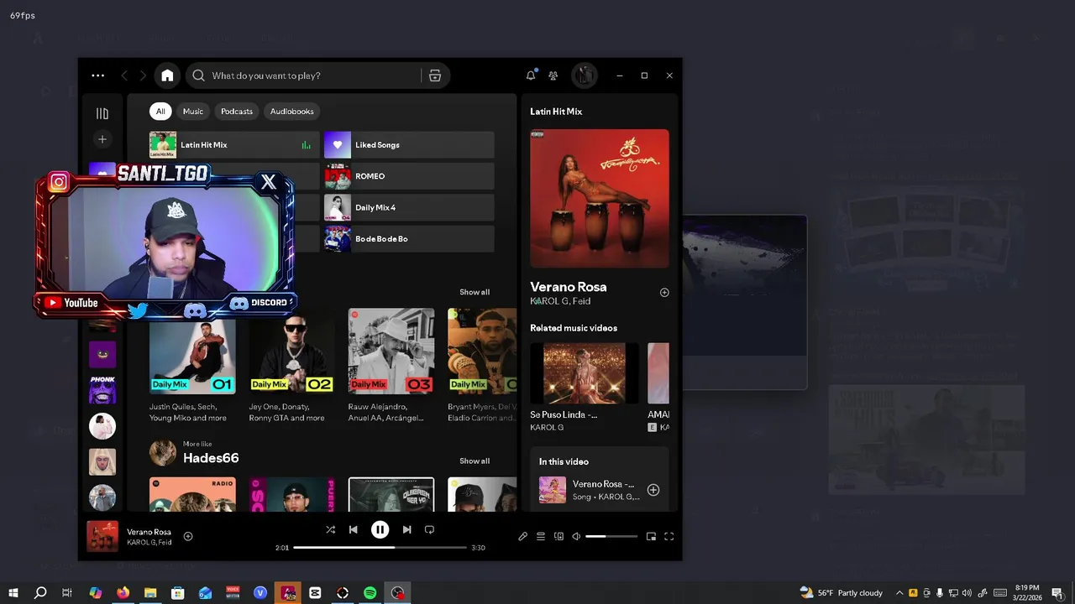Create a playlist with plus icon

(102, 139)
